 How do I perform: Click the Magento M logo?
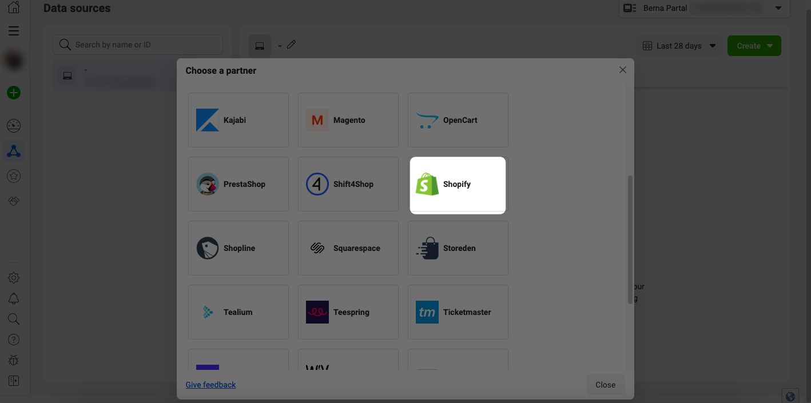[317, 120]
